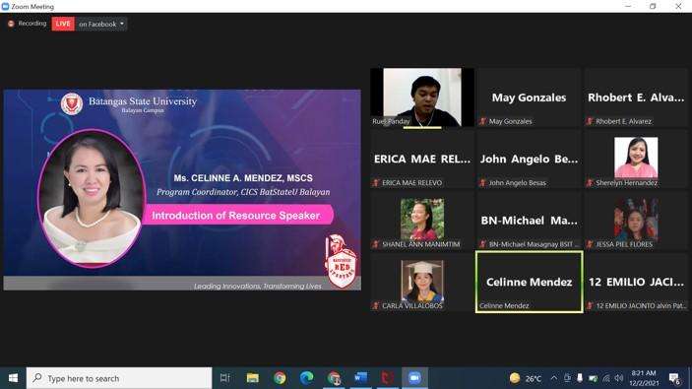
Task: Open the notification center icon
Action: (x=674, y=378)
